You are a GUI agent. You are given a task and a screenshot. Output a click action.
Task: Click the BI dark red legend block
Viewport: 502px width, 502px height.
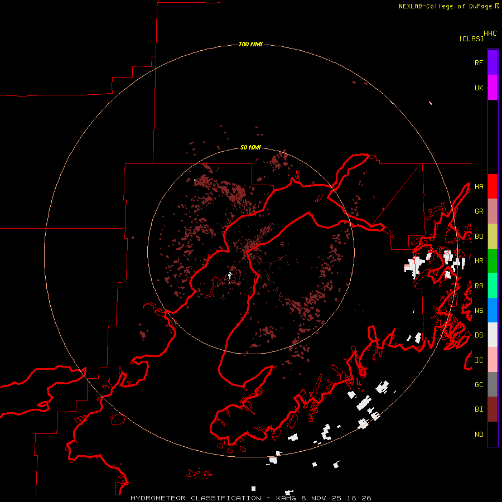493,409
